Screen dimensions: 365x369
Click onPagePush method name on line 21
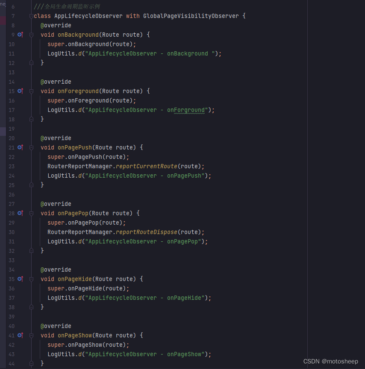pyautogui.click(x=75, y=147)
